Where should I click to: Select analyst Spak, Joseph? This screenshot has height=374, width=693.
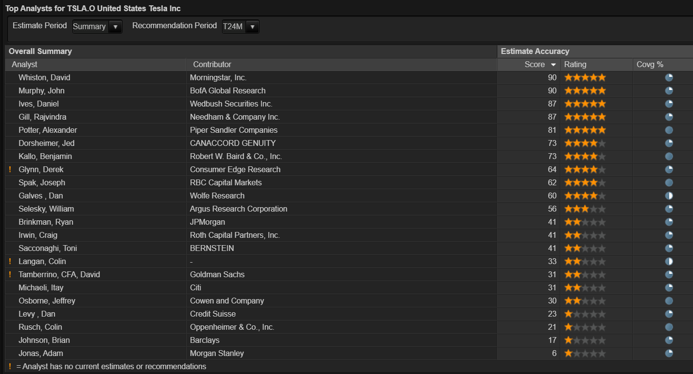point(42,182)
